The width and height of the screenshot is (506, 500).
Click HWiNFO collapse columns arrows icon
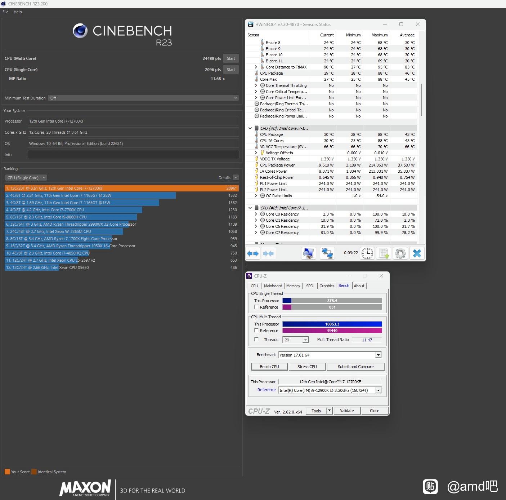(268, 253)
